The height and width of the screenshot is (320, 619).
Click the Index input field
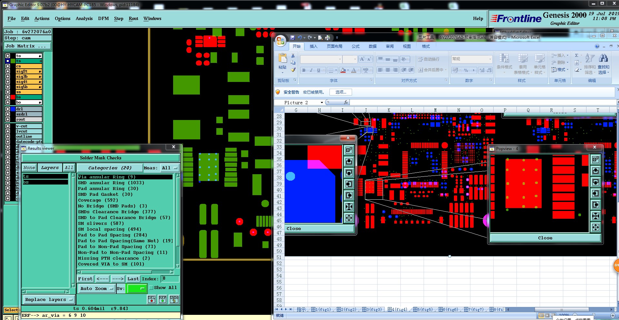point(170,279)
